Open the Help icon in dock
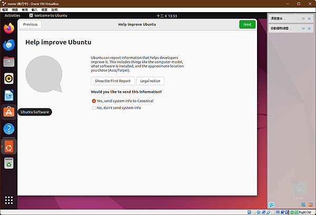316x215 pixels. coord(9,129)
